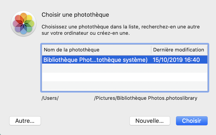Image resolution: width=216 pixels, height=135 pixels.
Task: Click the "Choisir" button
Action: coord(191,121)
